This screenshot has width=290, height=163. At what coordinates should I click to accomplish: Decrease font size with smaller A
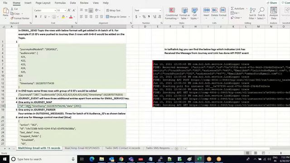click(x=74, y=10)
